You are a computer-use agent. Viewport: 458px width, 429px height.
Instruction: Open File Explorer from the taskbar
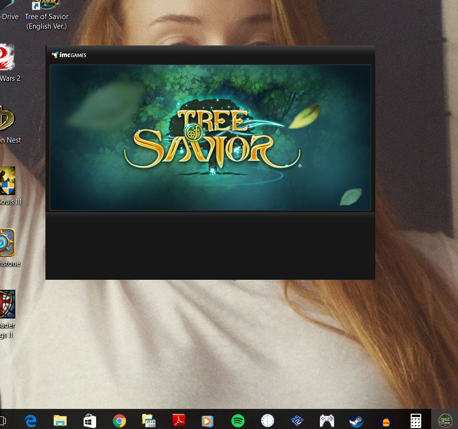60,420
